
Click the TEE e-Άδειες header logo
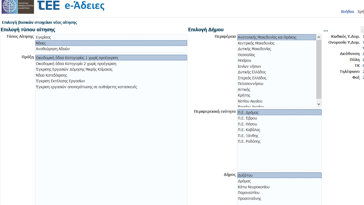pos(71,6)
